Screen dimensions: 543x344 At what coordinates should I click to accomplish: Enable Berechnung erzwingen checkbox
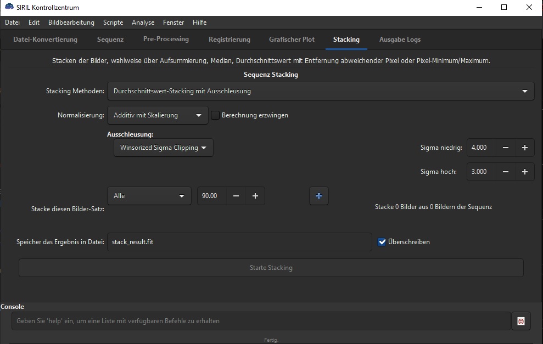pos(215,115)
